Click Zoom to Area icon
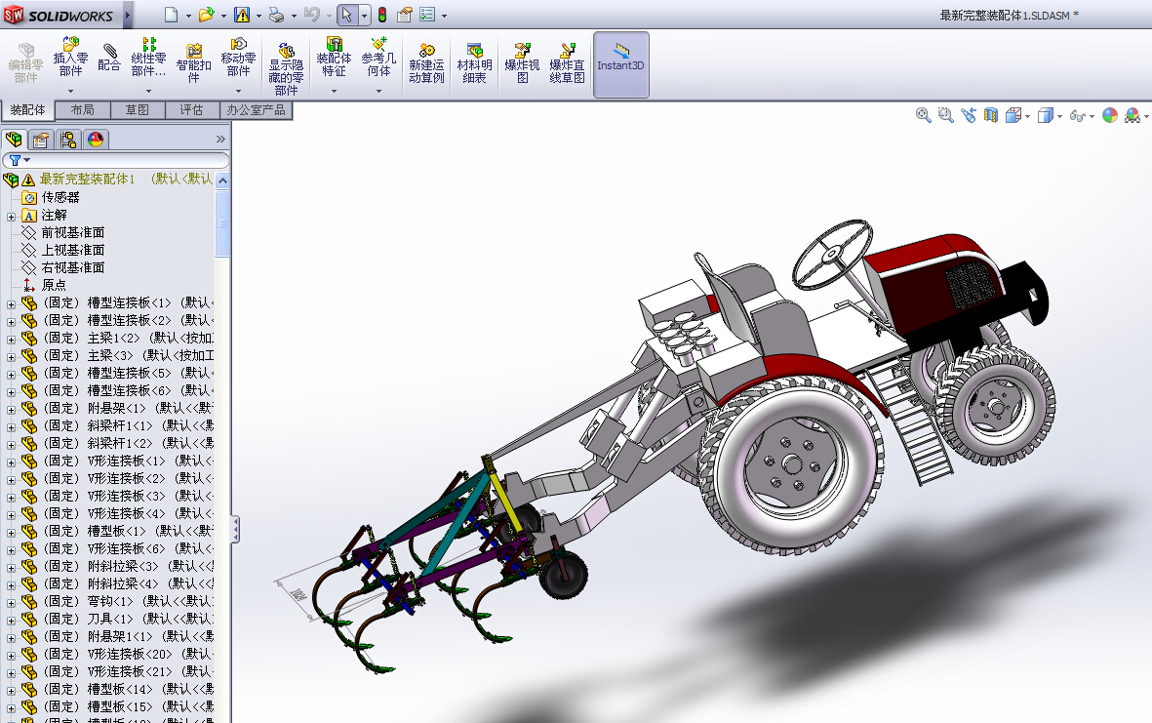 tap(946, 115)
